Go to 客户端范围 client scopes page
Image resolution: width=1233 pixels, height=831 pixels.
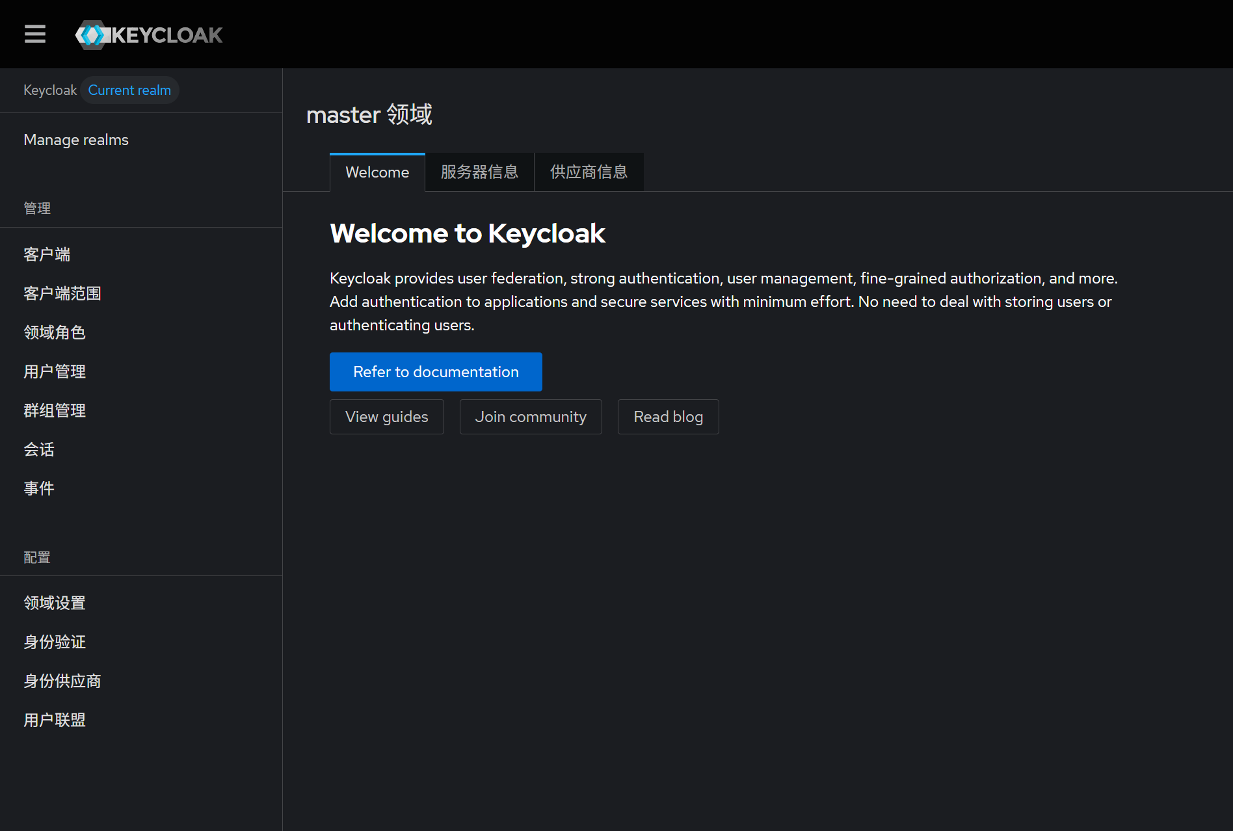[x=62, y=293]
